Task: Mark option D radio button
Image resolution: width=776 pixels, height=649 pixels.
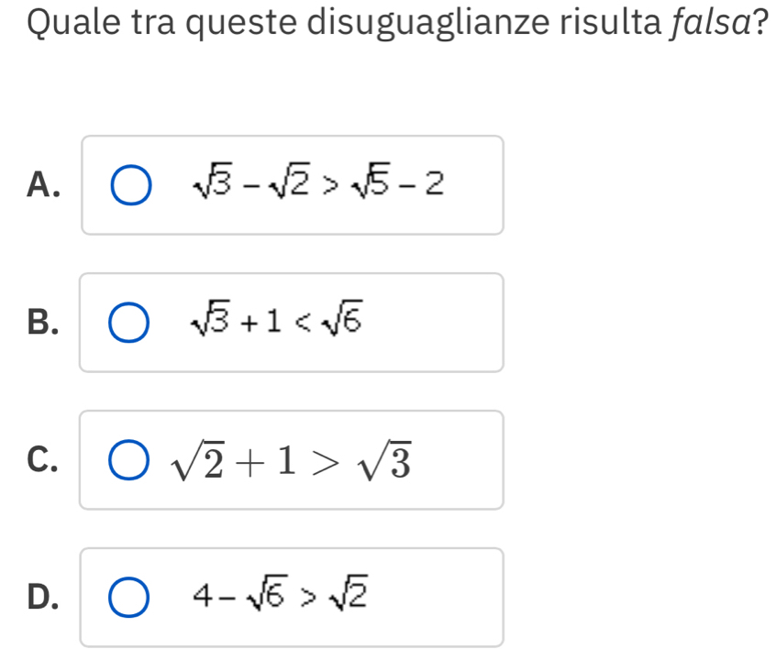Action: click(128, 598)
